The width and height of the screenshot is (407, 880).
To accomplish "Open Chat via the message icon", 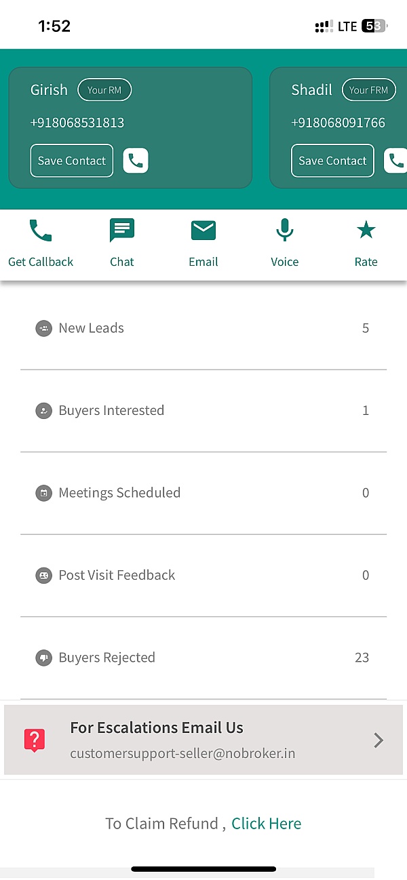I will tap(122, 231).
